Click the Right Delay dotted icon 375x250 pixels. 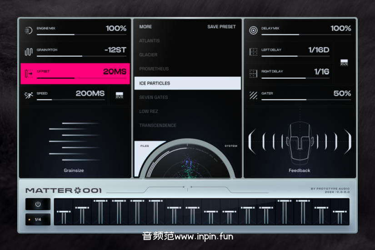pos(253,74)
